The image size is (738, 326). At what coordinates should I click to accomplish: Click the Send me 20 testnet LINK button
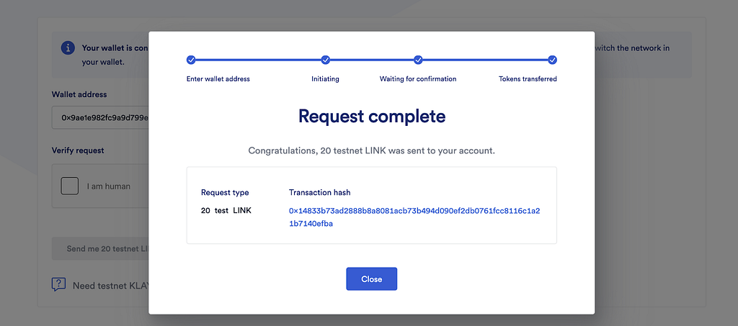coord(100,248)
